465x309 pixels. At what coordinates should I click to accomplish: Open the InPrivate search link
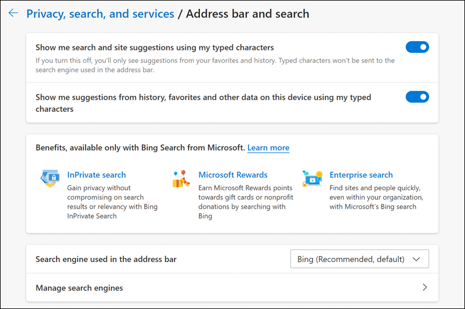pyautogui.click(x=96, y=175)
